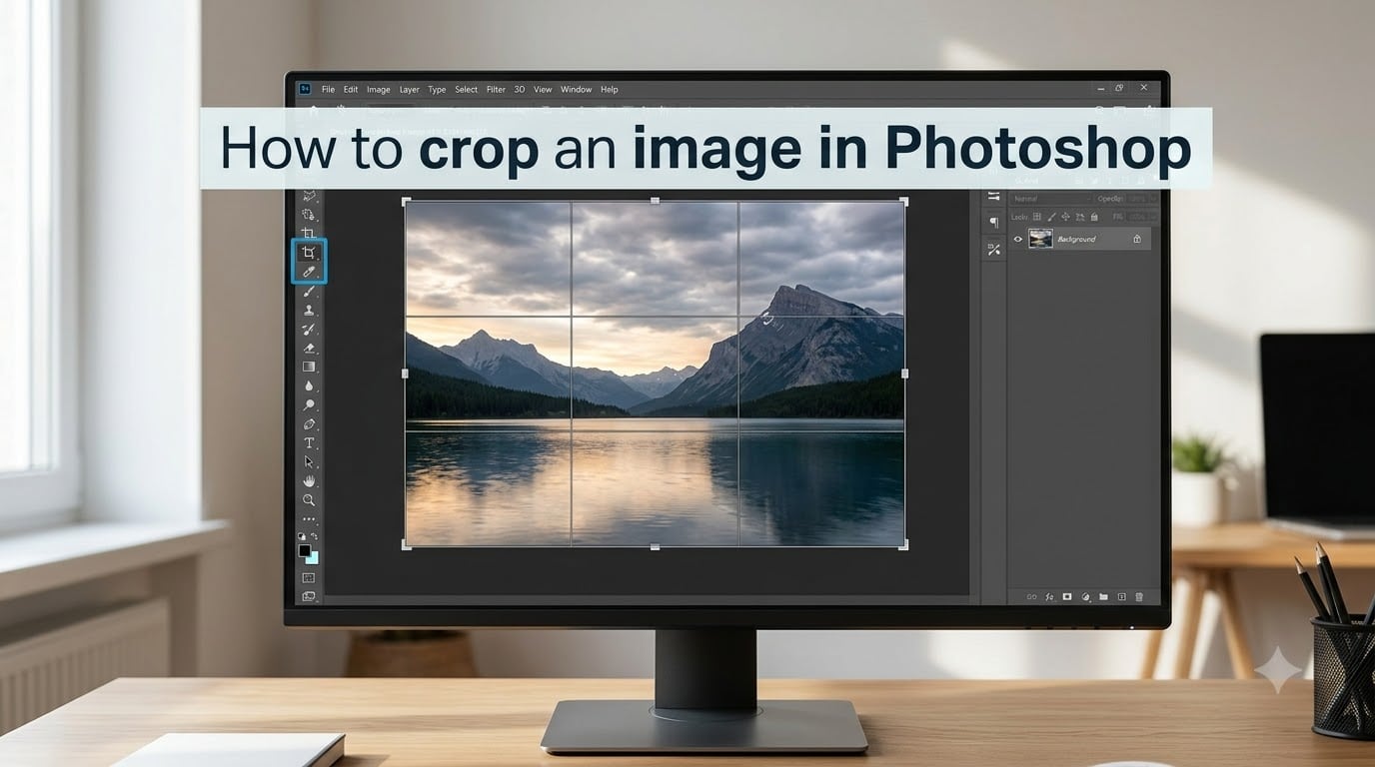Click the link layers icon
1375x767 pixels.
(1032, 596)
